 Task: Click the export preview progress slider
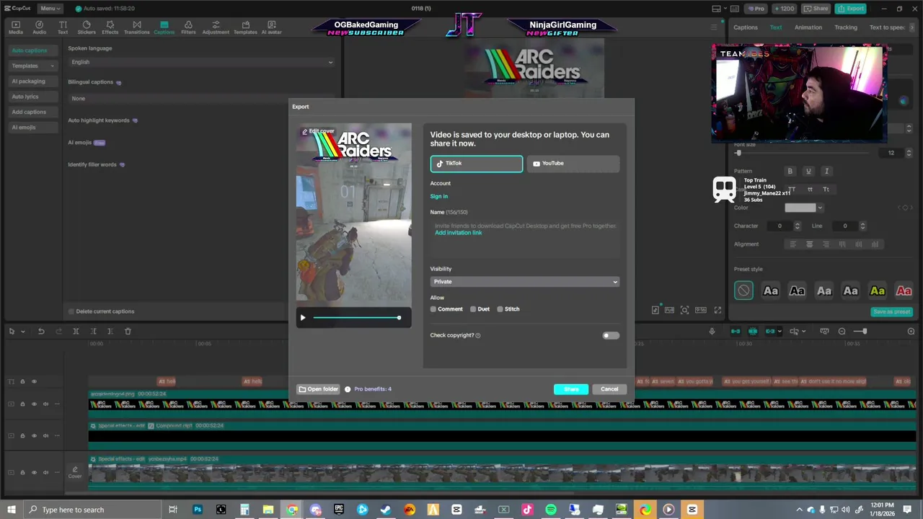click(x=357, y=318)
